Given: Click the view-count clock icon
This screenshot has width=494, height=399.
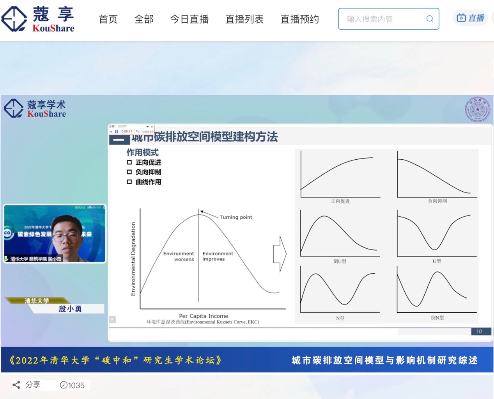Looking at the screenshot, I should 64,385.
